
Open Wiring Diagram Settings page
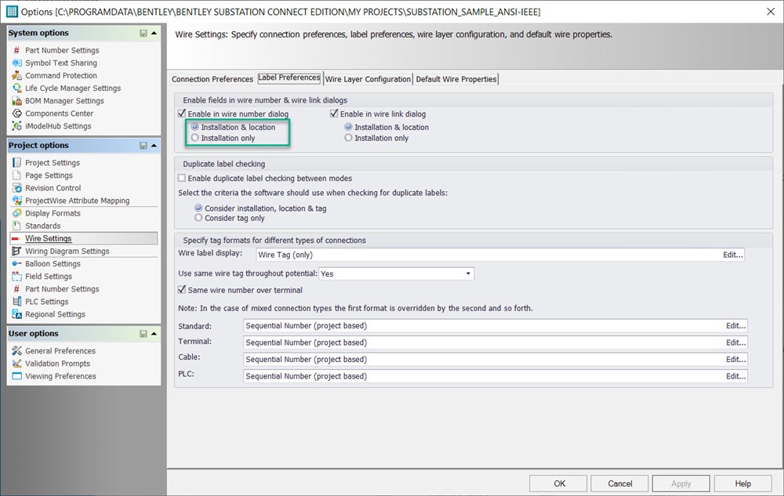(67, 252)
